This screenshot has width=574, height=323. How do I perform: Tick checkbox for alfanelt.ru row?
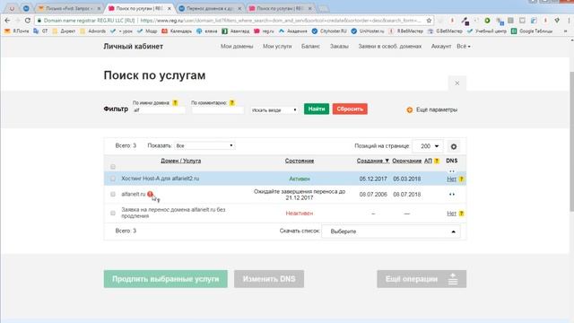(x=113, y=194)
